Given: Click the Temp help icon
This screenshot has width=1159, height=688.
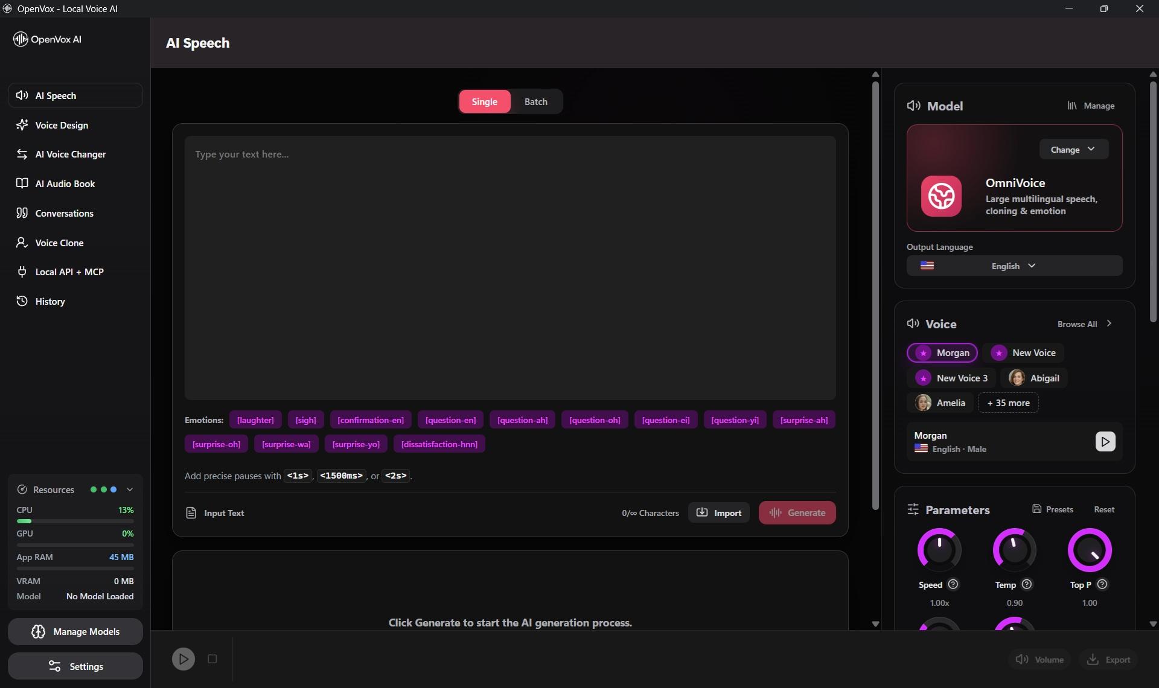Looking at the screenshot, I should tap(1027, 584).
